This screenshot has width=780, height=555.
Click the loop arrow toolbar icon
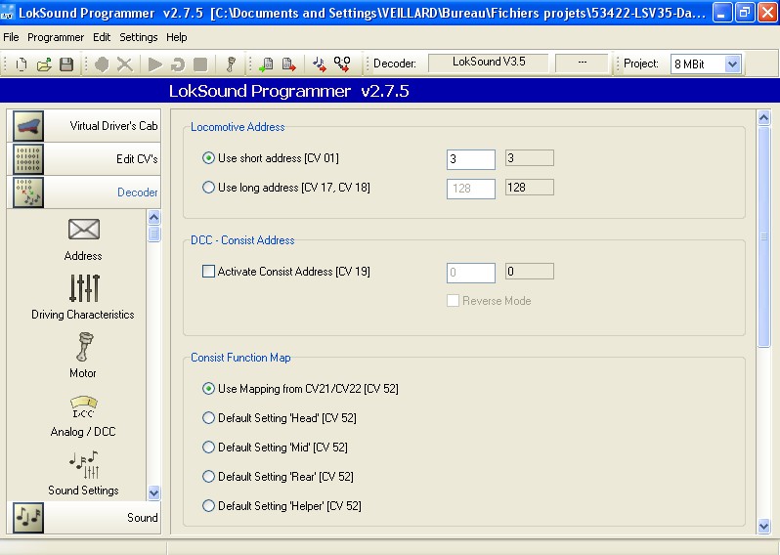click(178, 64)
